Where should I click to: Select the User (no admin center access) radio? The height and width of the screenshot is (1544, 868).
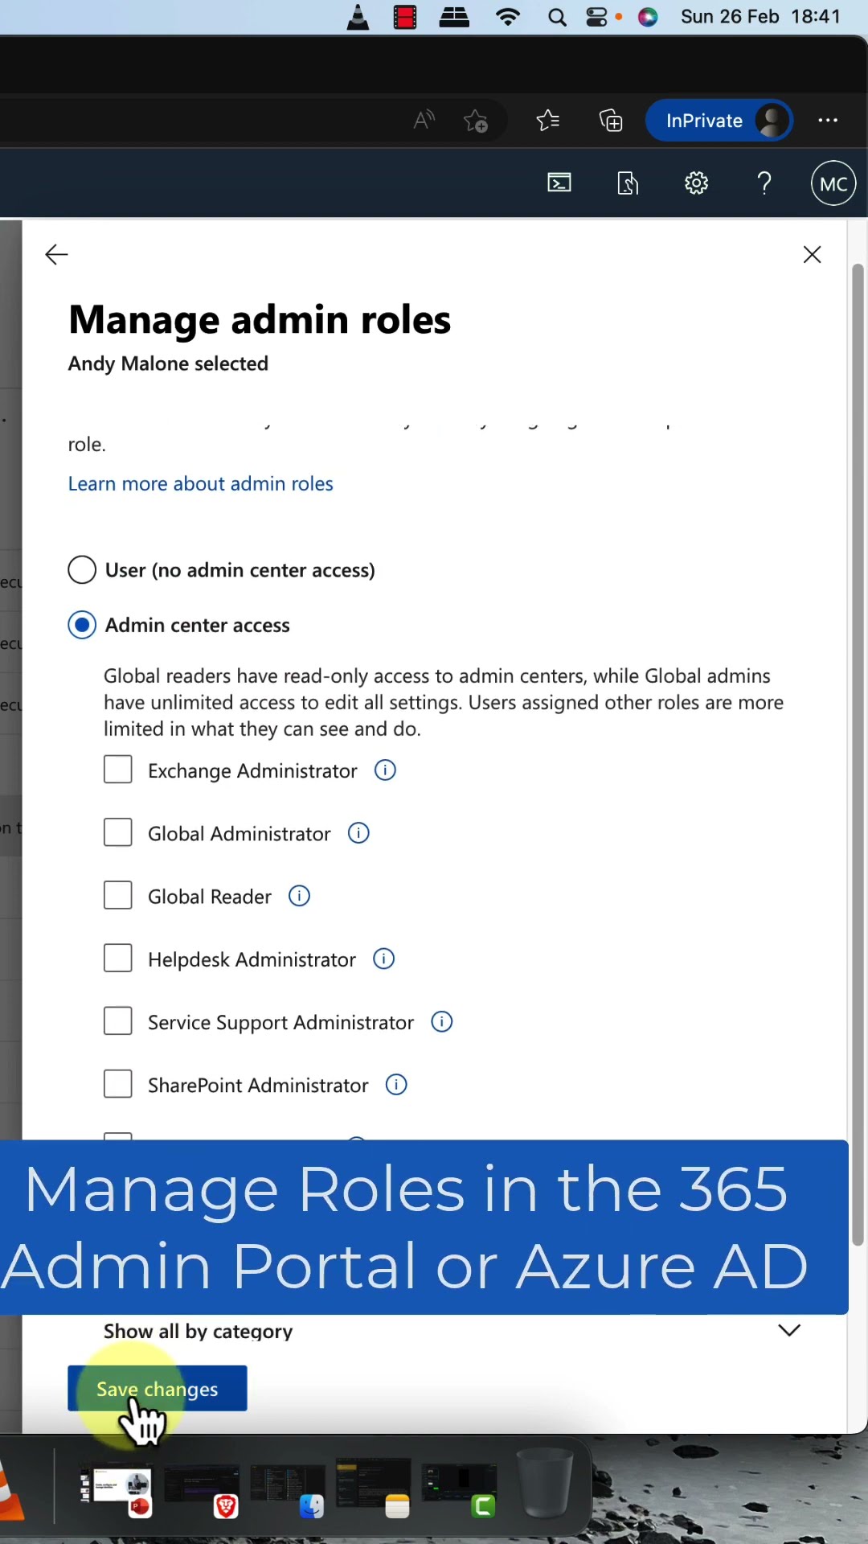click(x=82, y=570)
